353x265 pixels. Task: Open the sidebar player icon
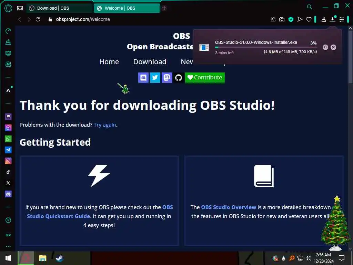(8, 220)
